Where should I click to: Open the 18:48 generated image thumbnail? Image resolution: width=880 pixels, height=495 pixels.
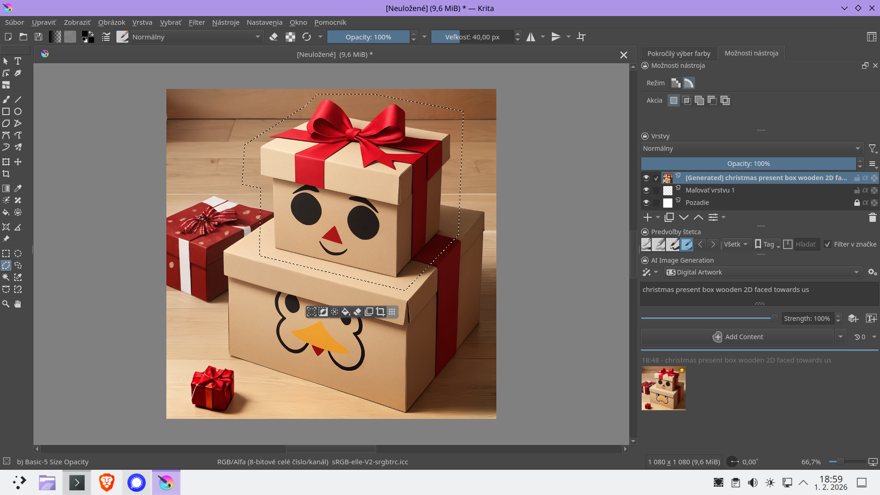(x=663, y=389)
